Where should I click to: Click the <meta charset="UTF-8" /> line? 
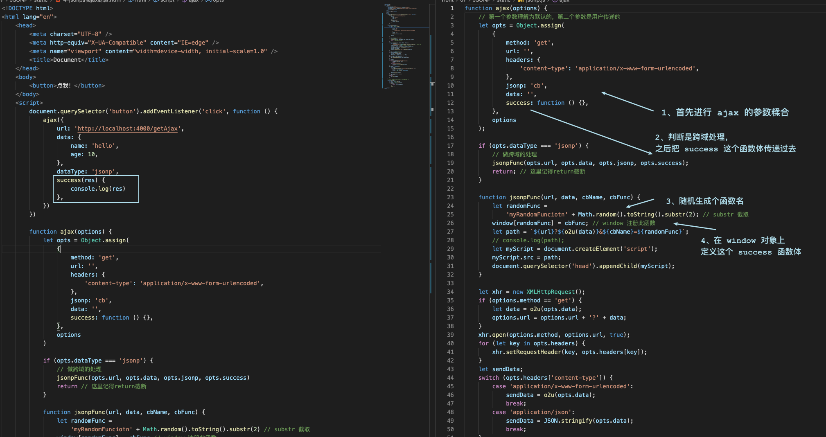click(x=70, y=34)
